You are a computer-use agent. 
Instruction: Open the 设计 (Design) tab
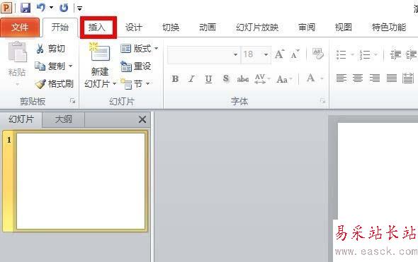point(134,27)
